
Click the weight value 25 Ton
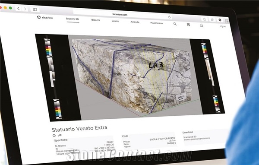click(172, 141)
